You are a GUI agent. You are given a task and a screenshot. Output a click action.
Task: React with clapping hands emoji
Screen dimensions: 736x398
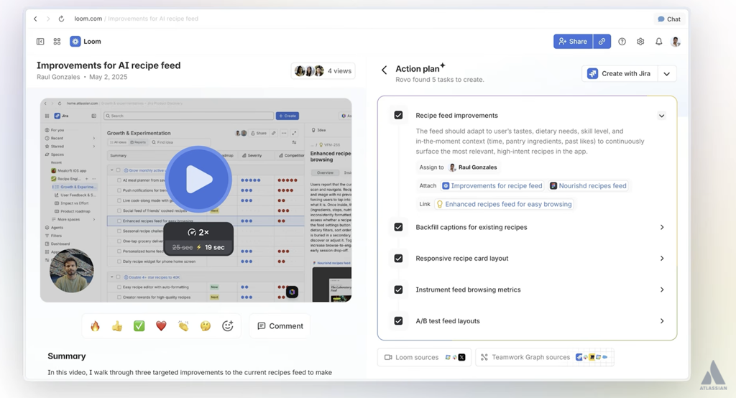[x=183, y=325]
